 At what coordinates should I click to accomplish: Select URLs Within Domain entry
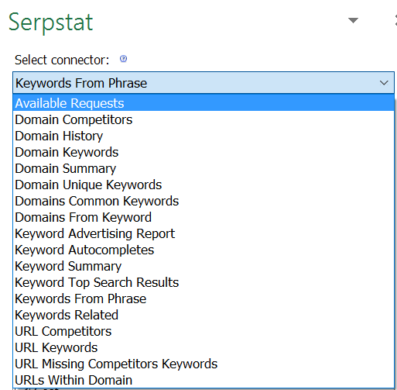tap(204, 380)
